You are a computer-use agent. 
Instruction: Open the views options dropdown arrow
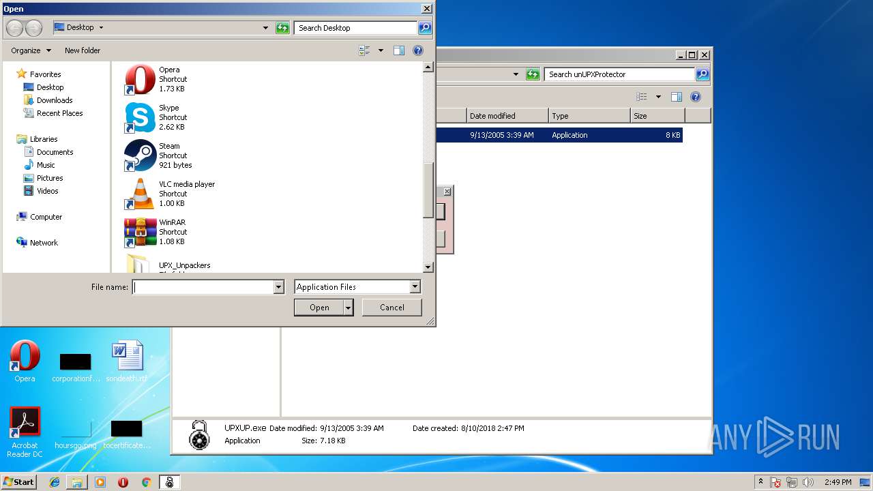(x=381, y=50)
